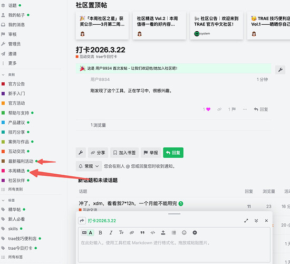
Task: Open the 产品建议 category
Action: coord(16,122)
